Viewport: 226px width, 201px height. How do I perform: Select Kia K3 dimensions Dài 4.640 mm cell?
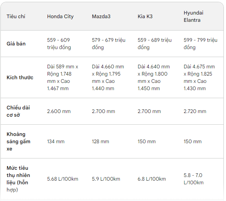click(x=154, y=77)
